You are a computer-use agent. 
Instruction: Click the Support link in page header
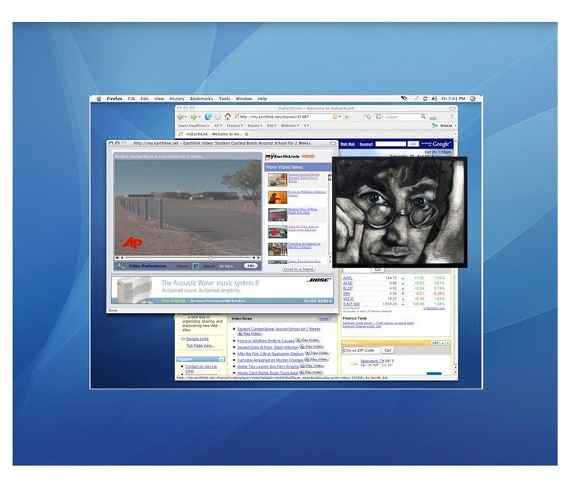point(366,144)
